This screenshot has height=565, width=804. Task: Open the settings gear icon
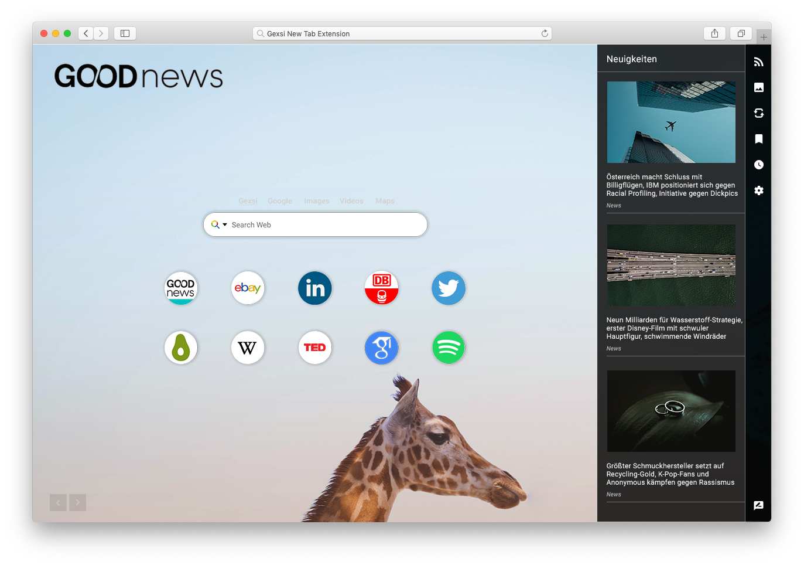(758, 190)
